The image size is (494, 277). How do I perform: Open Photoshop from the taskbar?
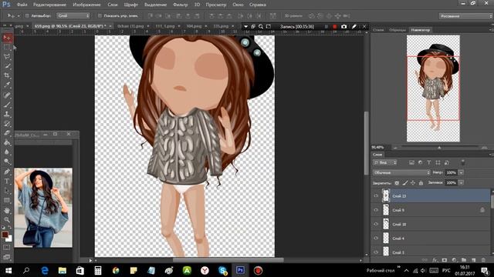click(x=240, y=270)
